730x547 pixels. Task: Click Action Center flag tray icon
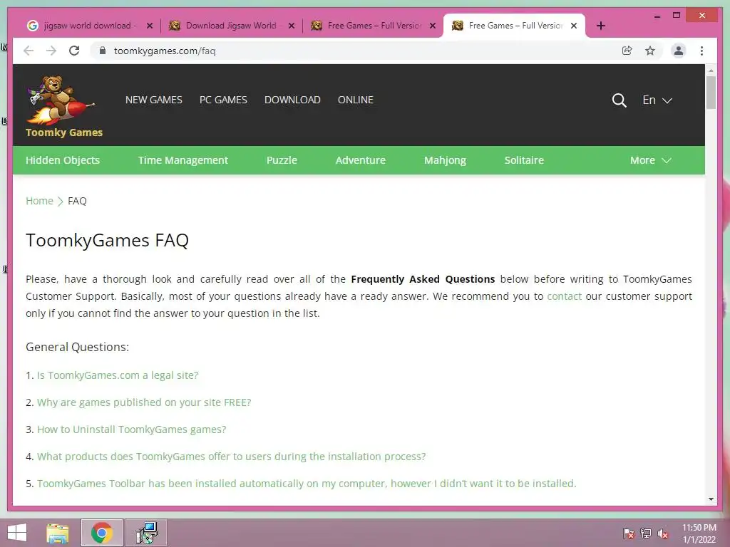pyautogui.click(x=629, y=533)
